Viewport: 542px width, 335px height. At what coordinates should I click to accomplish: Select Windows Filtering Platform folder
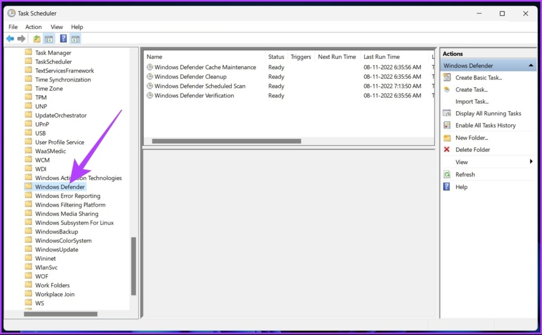(70, 205)
